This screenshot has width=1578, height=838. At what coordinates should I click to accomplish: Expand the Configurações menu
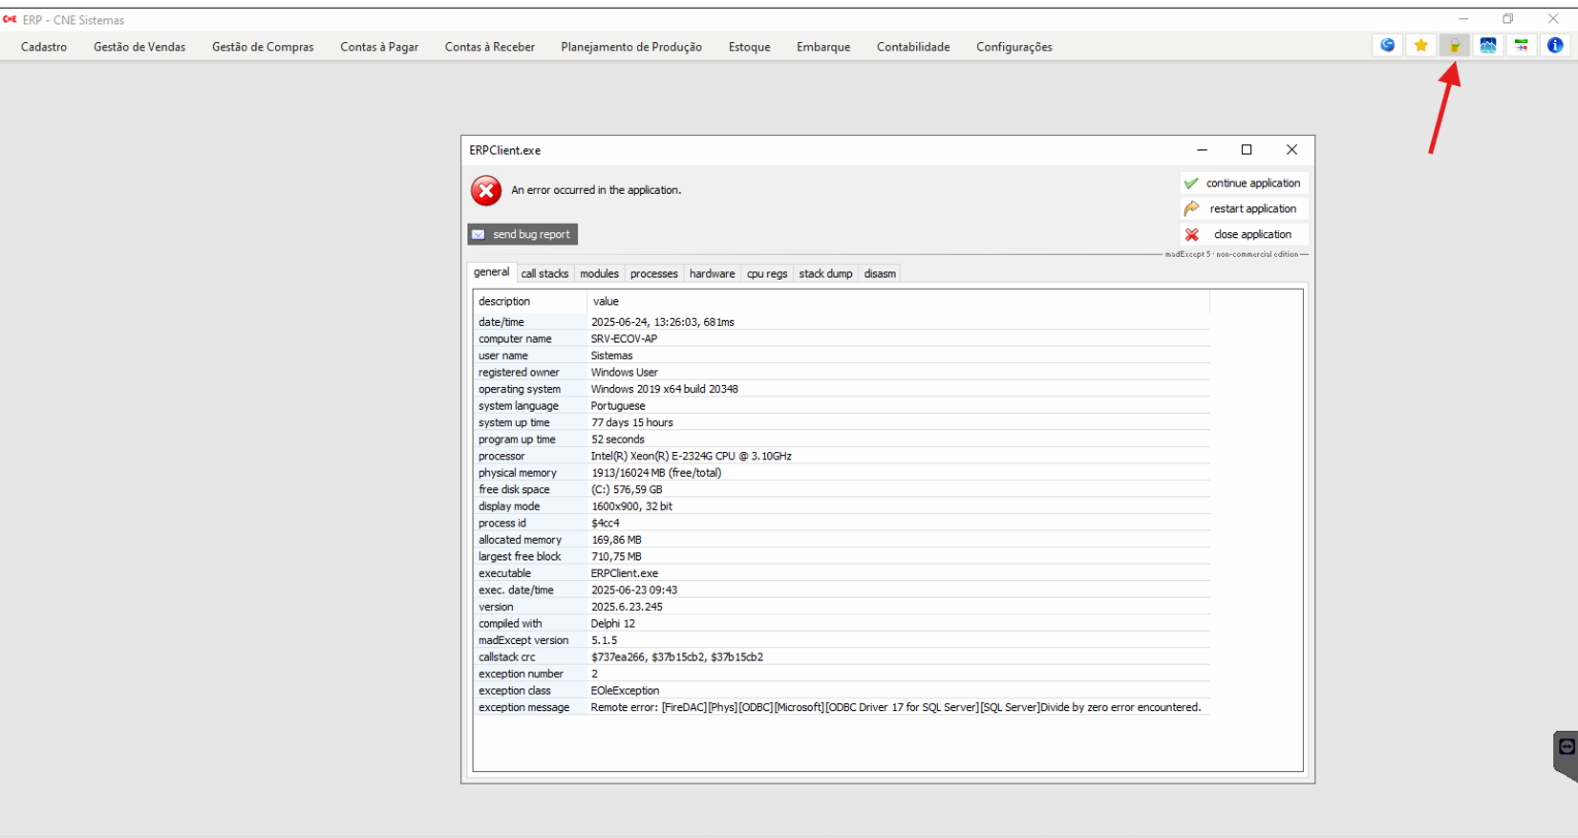(1013, 47)
